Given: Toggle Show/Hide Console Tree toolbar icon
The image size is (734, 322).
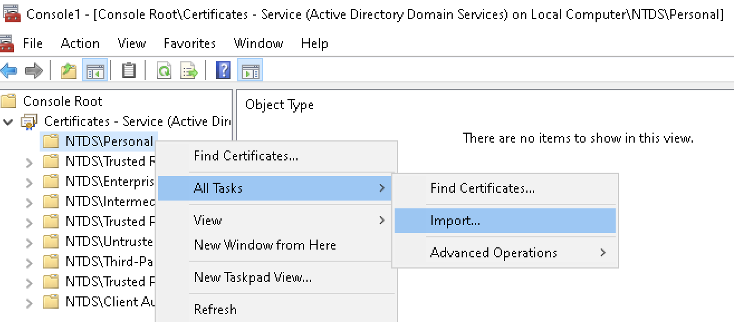Looking at the screenshot, I should click(94, 71).
